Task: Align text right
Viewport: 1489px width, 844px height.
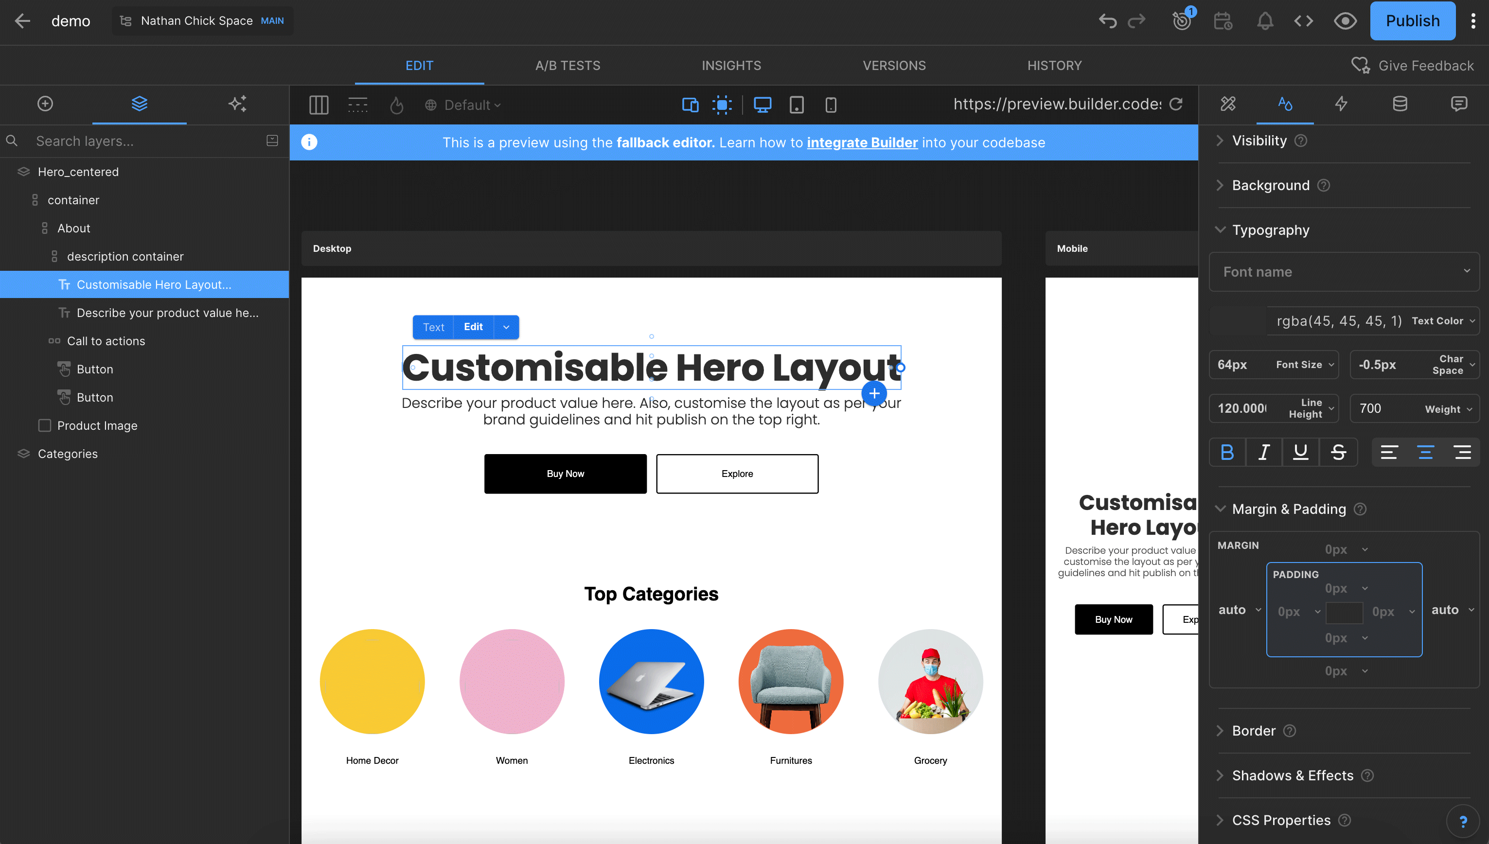Action: pyautogui.click(x=1462, y=452)
